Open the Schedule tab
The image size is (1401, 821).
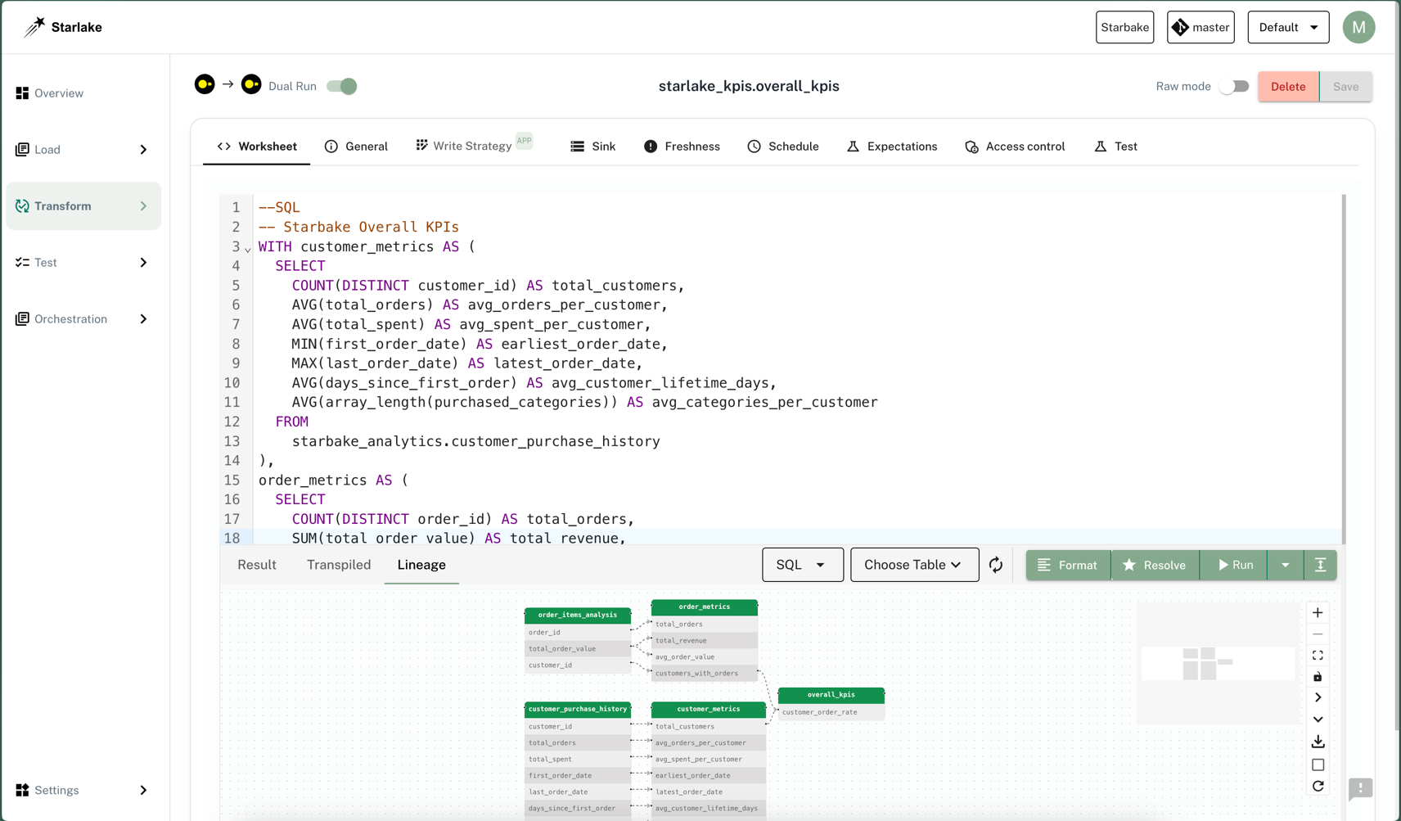783,147
